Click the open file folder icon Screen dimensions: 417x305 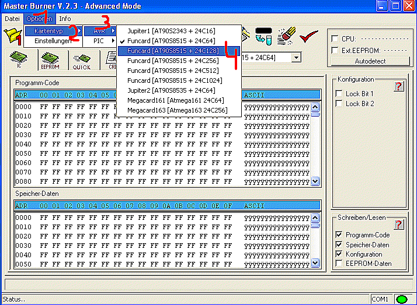coord(11,37)
